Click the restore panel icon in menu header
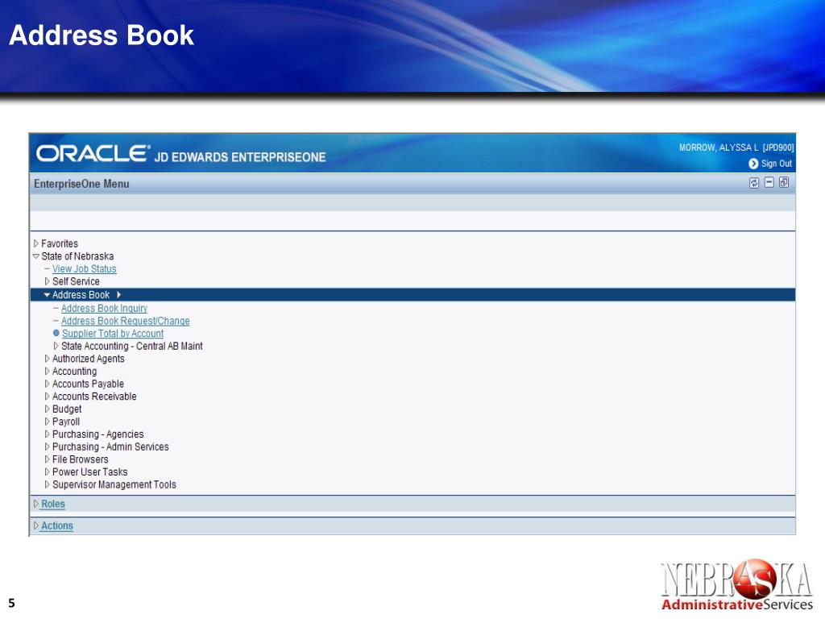 click(x=784, y=182)
